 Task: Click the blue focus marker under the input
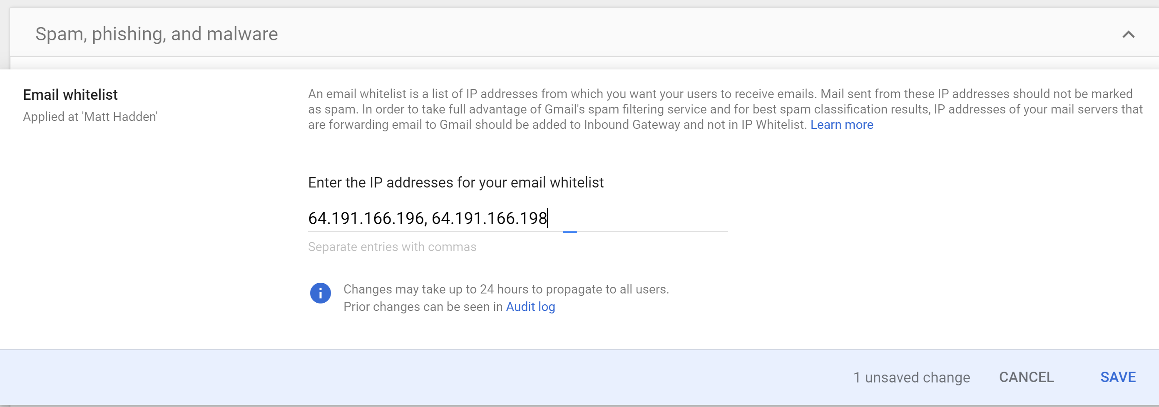click(x=570, y=232)
